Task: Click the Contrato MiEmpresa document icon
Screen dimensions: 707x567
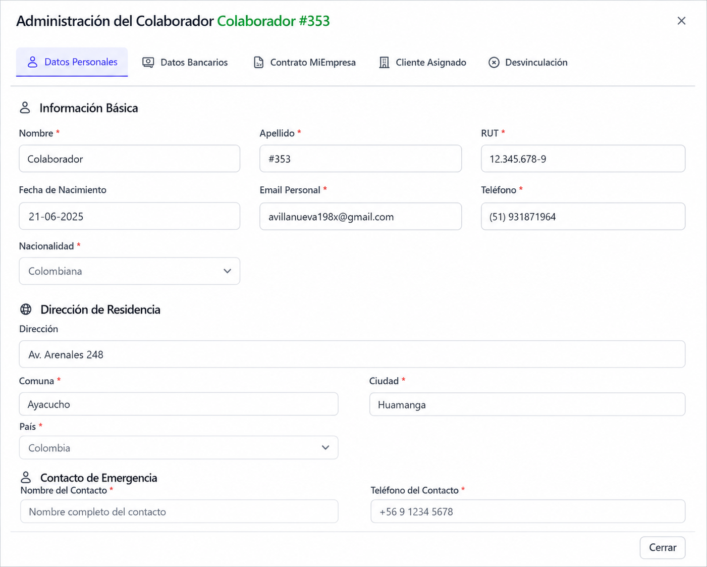Action: click(x=258, y=62)
